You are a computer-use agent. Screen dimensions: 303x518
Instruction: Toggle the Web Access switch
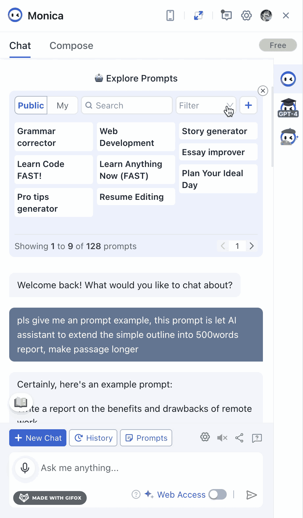pos(218,494)
